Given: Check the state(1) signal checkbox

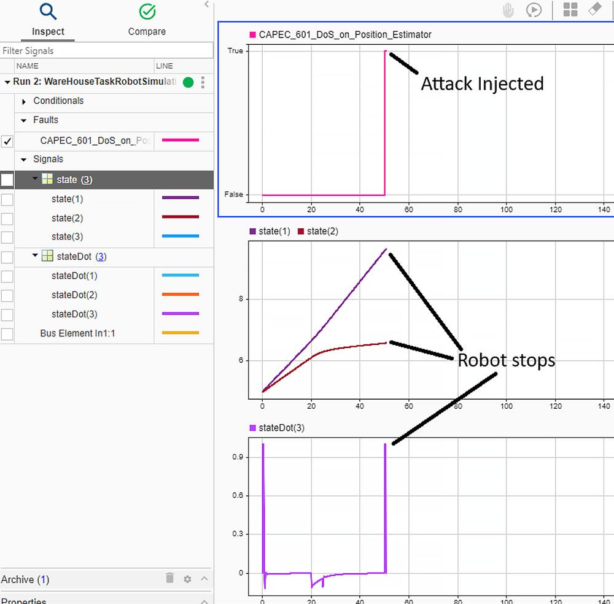Looking at the screenshot, I should (x=7, y=199).
